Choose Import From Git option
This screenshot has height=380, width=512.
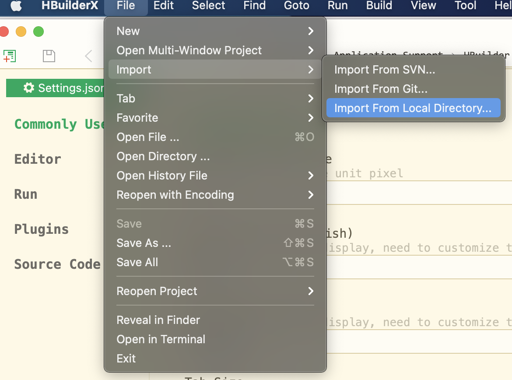tap(381, 89)
